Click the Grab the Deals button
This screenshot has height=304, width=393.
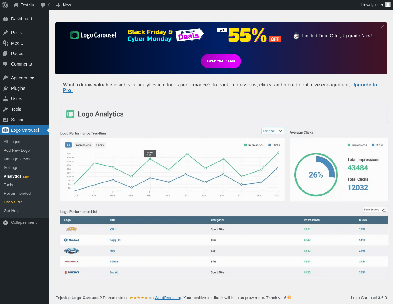pos(221,61)
